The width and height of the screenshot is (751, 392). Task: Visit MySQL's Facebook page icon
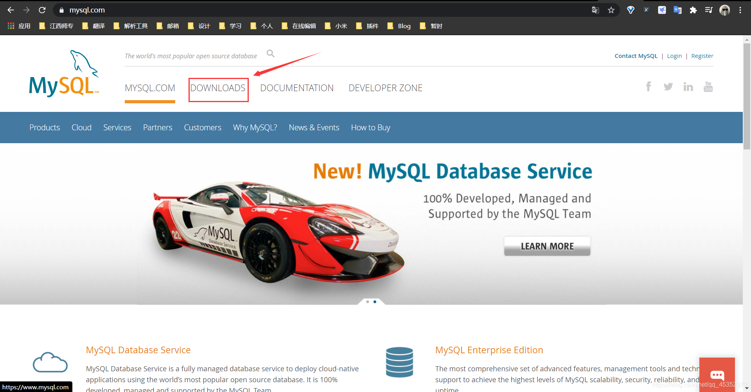coord(649,86)
